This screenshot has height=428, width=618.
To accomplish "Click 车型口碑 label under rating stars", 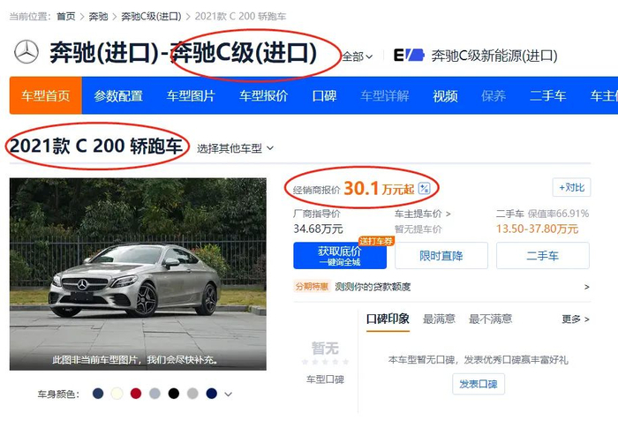I will [x=325, y=379].
